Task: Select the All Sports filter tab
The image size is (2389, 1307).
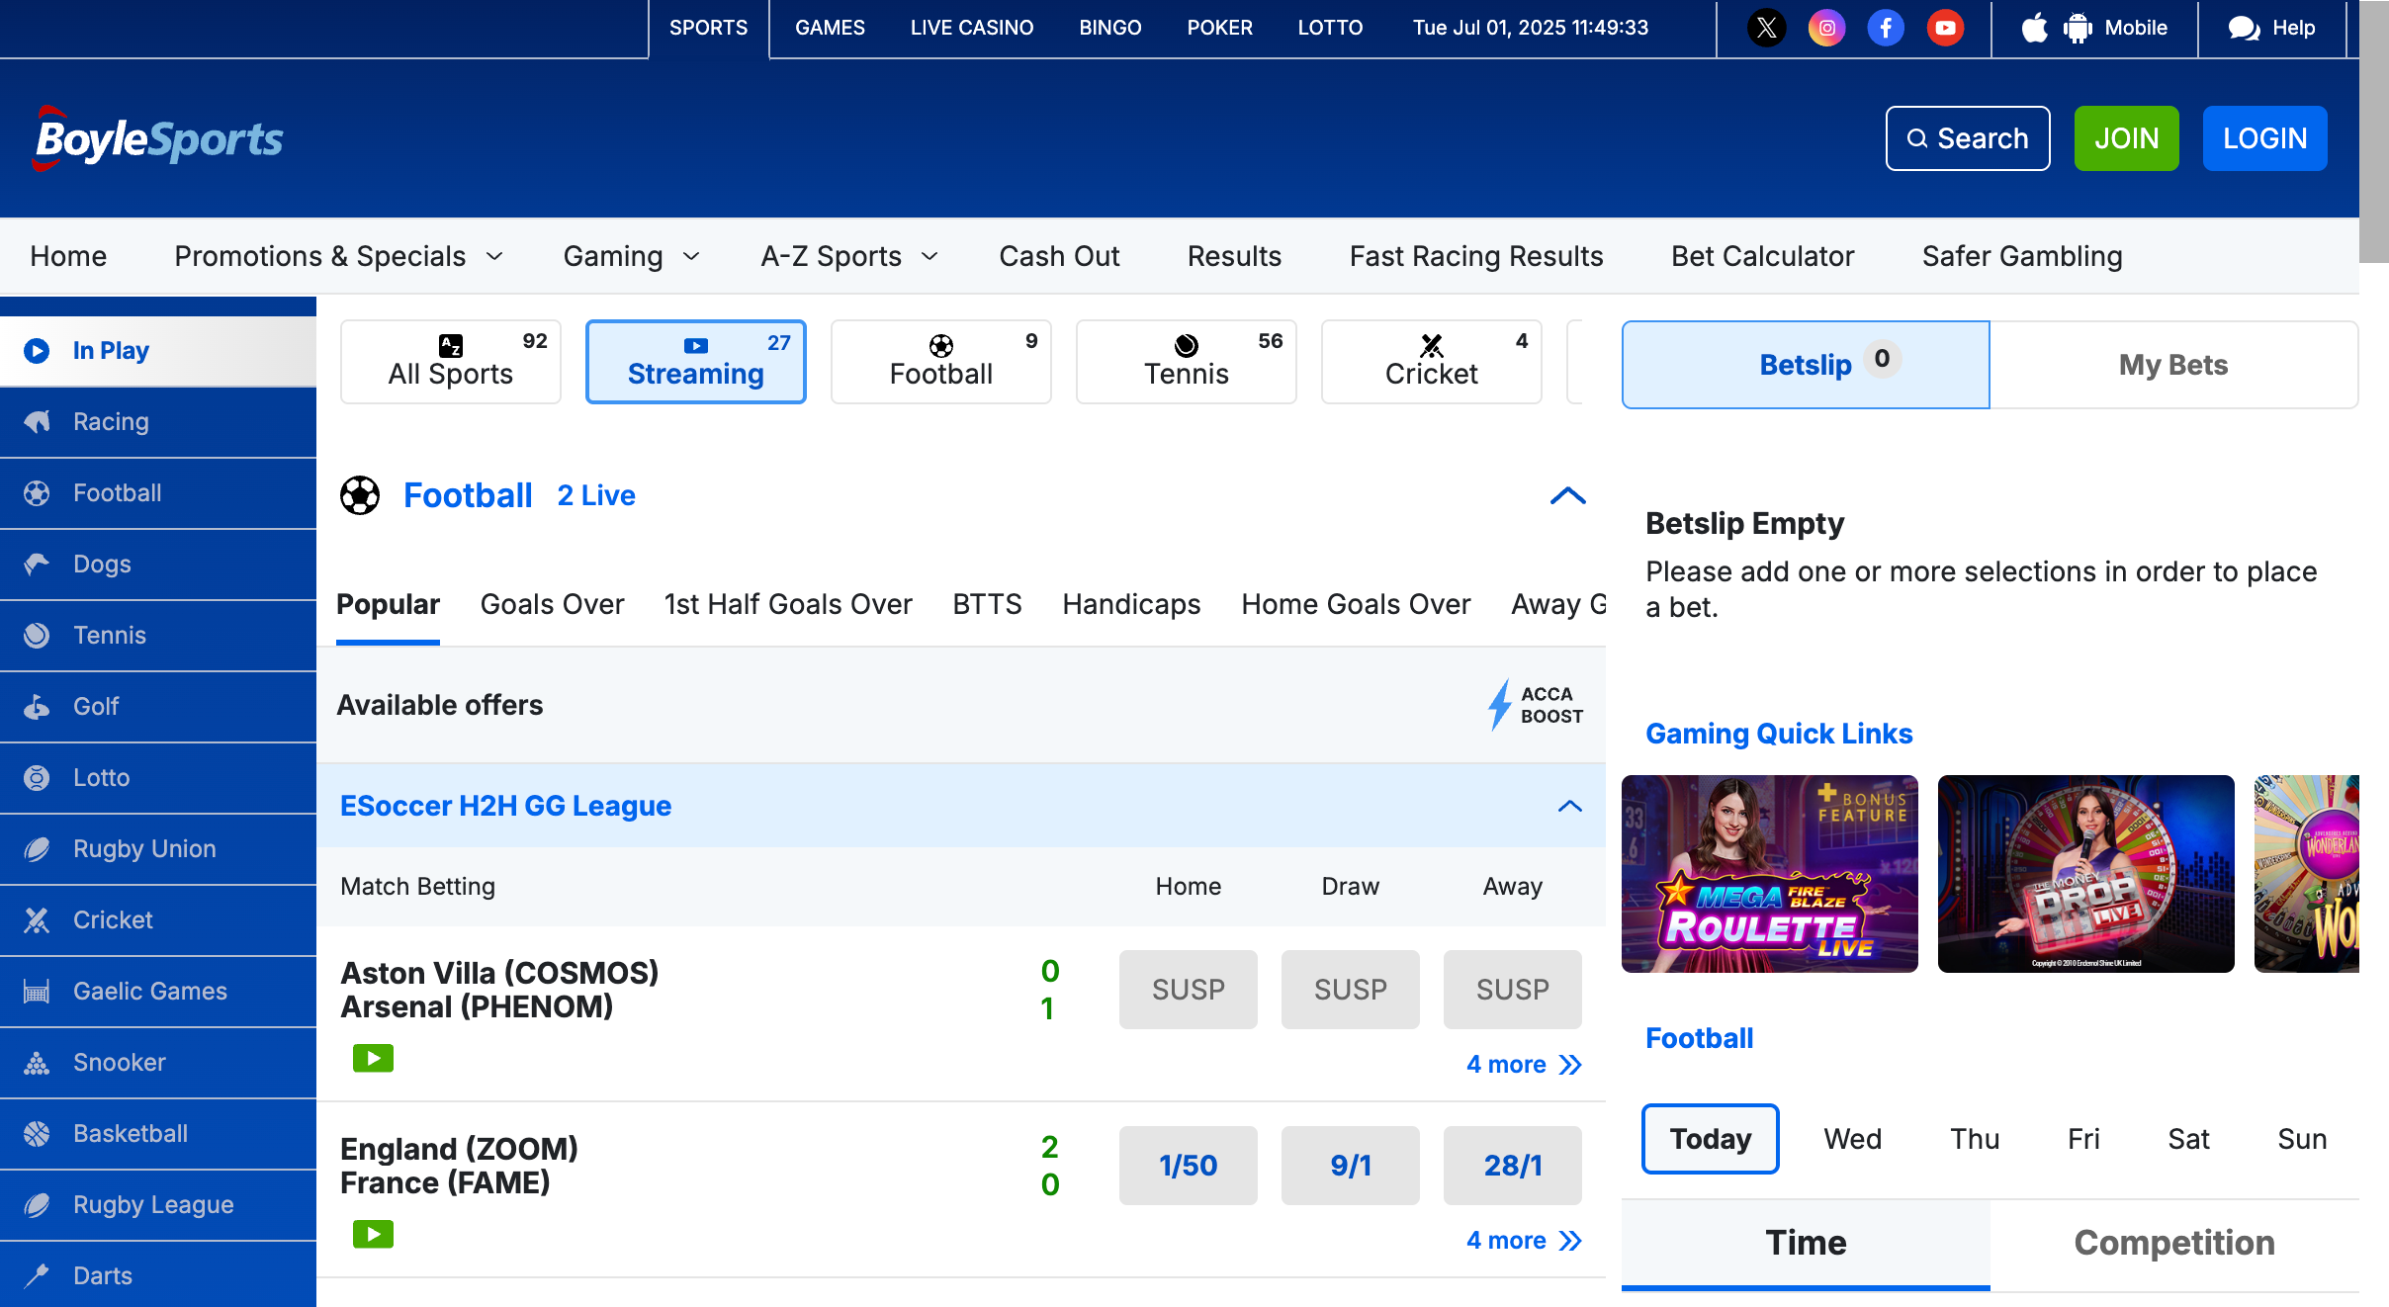Action: coord(451,362)
